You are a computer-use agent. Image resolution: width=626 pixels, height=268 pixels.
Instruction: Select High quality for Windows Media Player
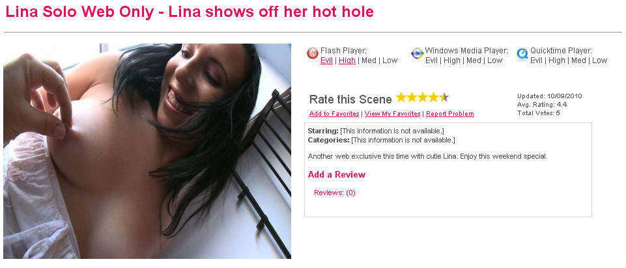click(x=452, y=60)
